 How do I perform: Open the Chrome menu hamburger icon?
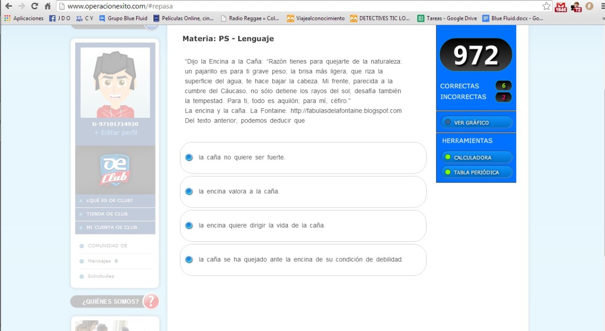pos(602,6)
